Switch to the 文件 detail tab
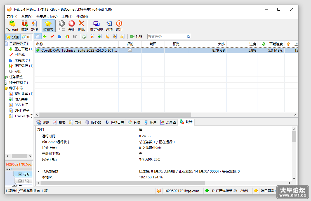The width and height of the screenshot is (311, 201). (x=75, y=122)
